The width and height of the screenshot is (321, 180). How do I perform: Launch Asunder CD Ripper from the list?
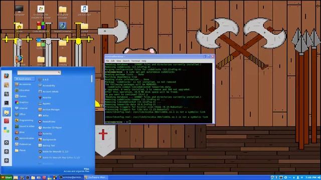tap(50, 127)
